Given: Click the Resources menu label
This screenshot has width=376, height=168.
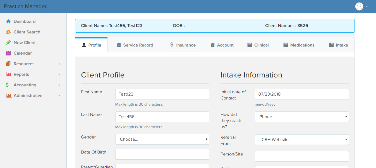Looking at the screenshot, I should (24, 64).
